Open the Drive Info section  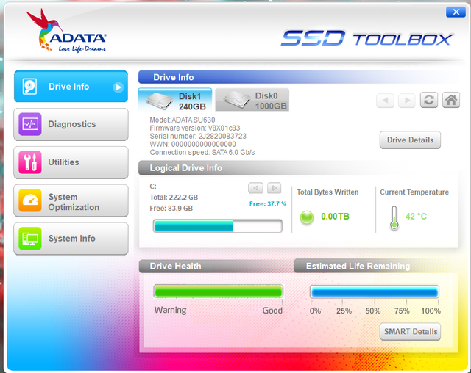coord(71,87)
